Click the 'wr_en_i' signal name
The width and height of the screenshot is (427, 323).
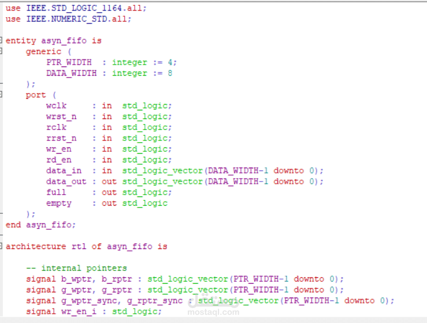79,311
